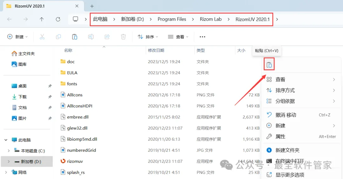This screenshot has height=179, width=343.
Task: Refresh the current folder
Action: click(x=58, y=19)
